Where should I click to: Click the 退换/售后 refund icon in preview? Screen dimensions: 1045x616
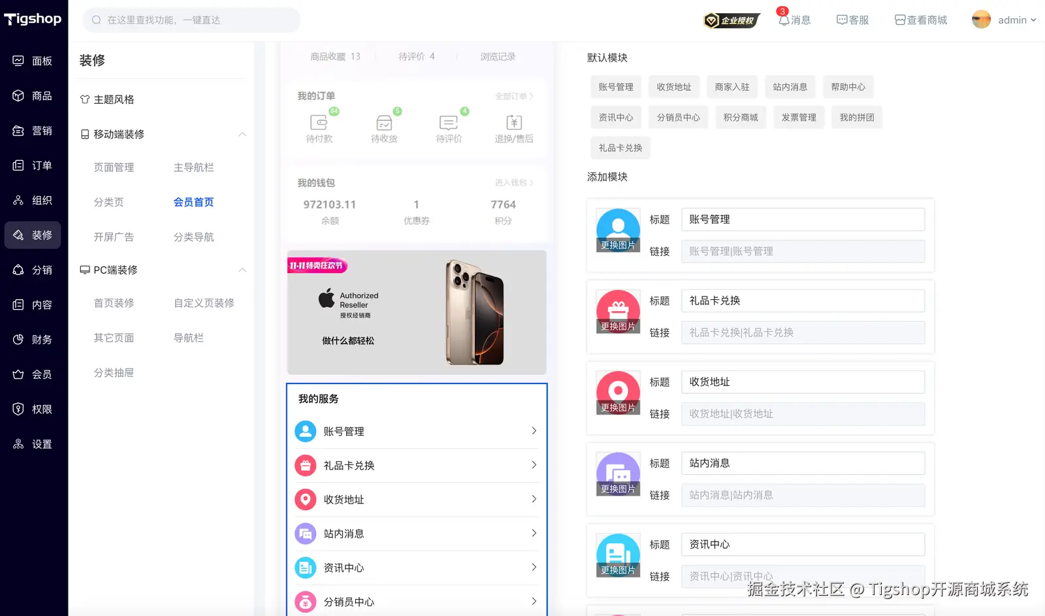[514, 122]
